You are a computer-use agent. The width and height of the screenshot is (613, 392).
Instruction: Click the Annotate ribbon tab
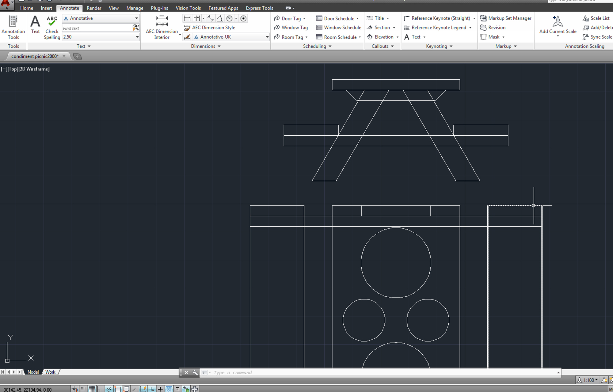(x=70, y=8)
